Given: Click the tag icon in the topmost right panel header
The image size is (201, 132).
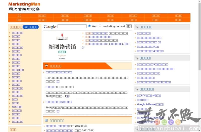Looking at the screenshot, I should (137, 27).
